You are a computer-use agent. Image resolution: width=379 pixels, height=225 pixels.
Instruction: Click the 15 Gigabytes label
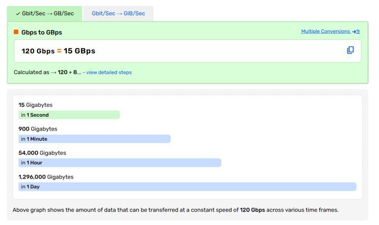pyautogui.click(x=36, y=105)
